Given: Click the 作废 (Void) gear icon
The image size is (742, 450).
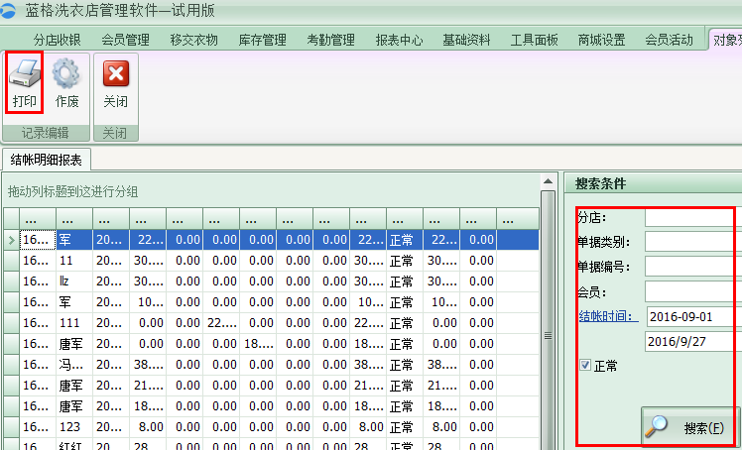Looking at the screenshot, I should (66, 74).
